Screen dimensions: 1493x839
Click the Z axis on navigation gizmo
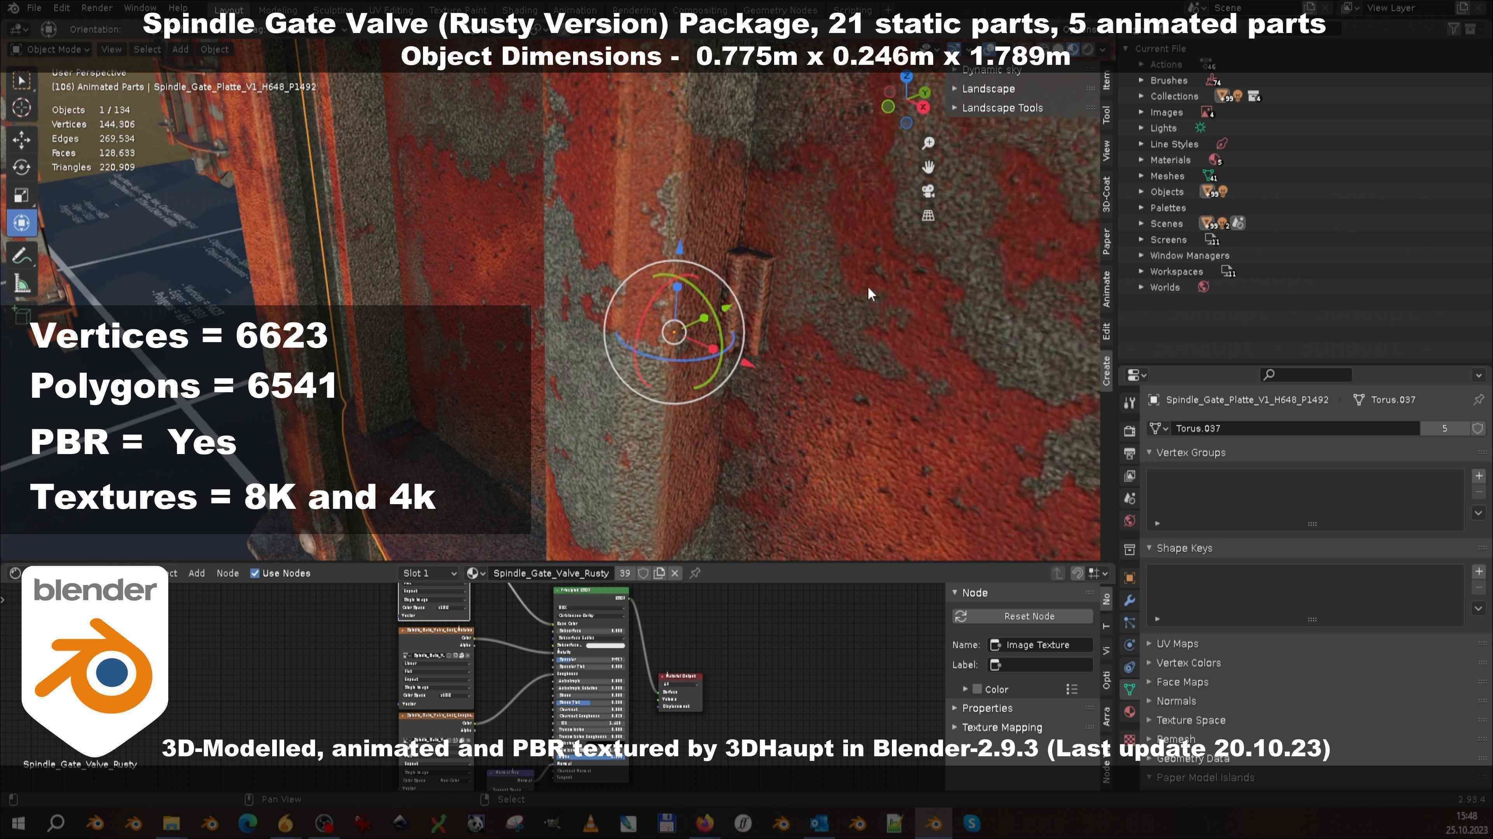click(906, 77)
